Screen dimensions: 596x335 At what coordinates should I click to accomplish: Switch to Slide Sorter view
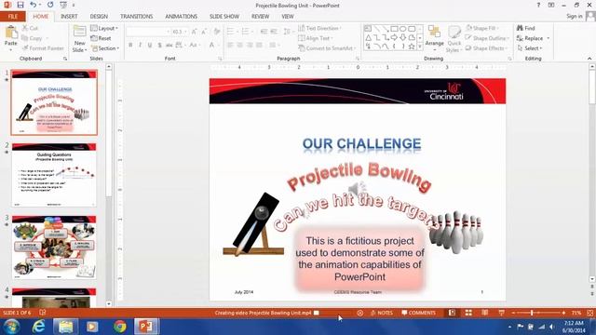tap(468, 313)
